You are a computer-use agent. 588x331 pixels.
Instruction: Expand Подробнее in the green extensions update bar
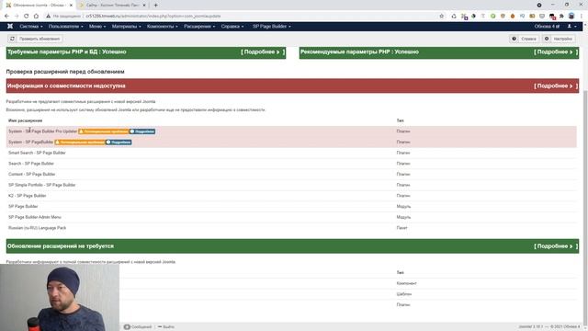[556, 246]
